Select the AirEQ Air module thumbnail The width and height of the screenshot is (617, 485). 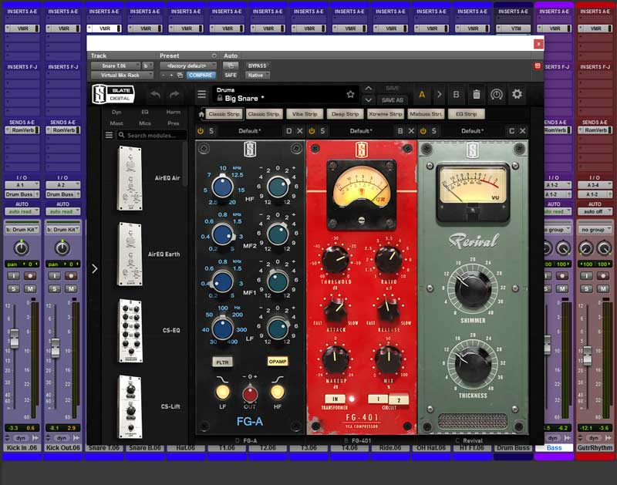(x=130, y=178)
